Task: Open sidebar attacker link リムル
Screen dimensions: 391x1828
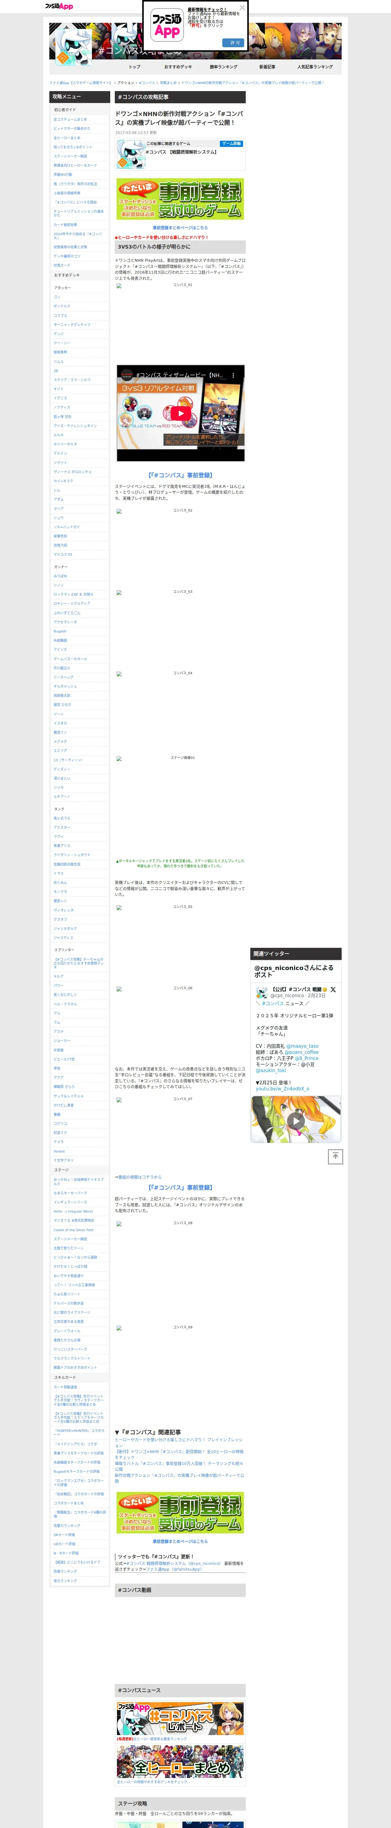Action: [58, 361]
